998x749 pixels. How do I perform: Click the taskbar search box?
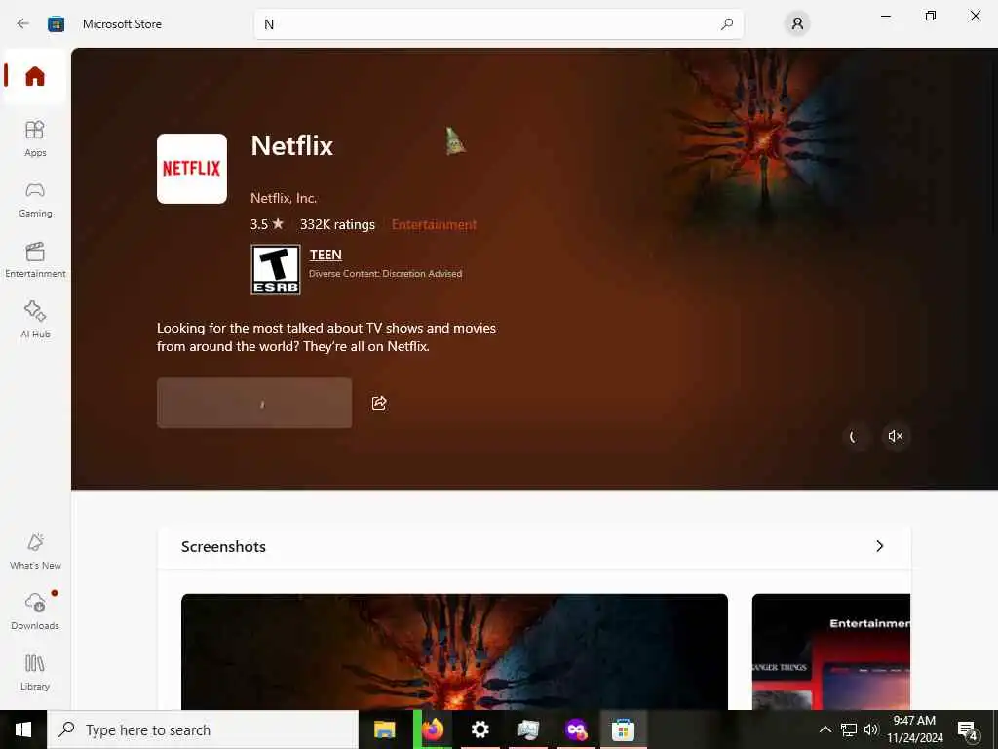[203, 729]
